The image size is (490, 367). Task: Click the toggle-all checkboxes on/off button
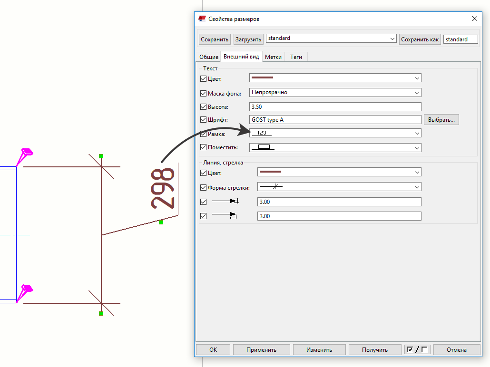pos(417,349)
